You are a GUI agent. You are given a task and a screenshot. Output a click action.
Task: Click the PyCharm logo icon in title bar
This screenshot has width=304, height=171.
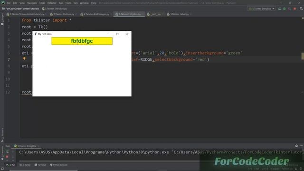[x=3, y=3]
